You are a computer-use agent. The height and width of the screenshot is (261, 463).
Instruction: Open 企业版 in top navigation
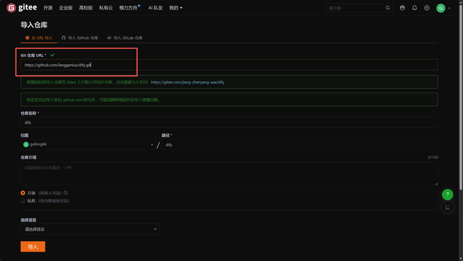(x=65, y=8)
